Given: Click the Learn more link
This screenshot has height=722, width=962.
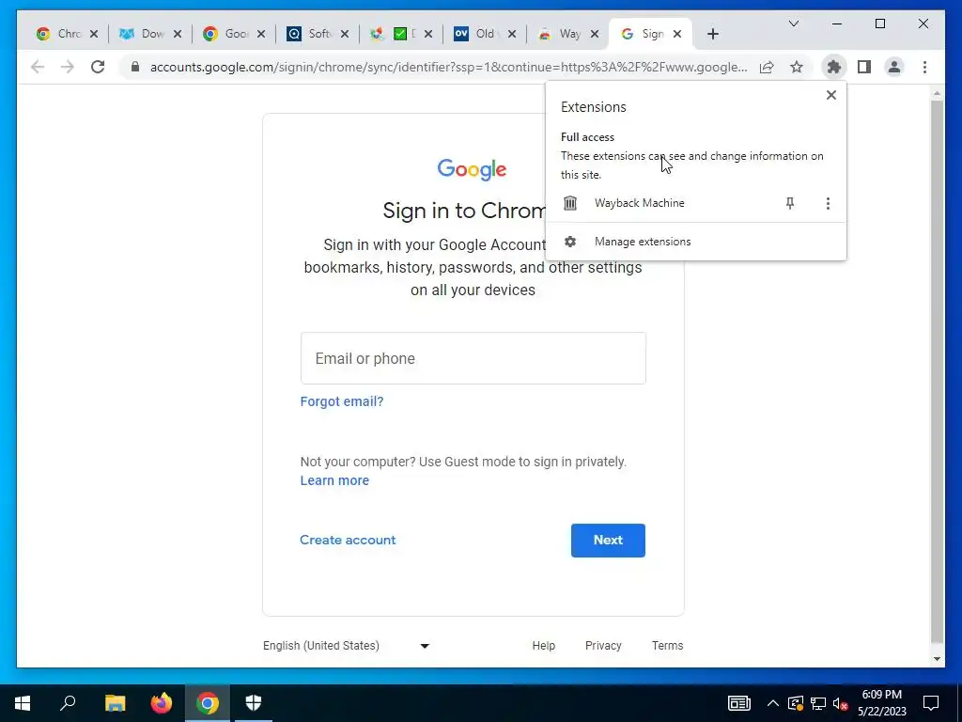Looking at the screenshot, I should click(x=334, y=480).
